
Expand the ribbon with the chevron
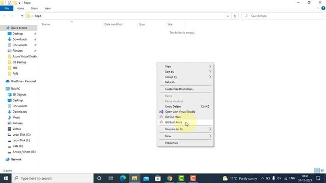318,8
